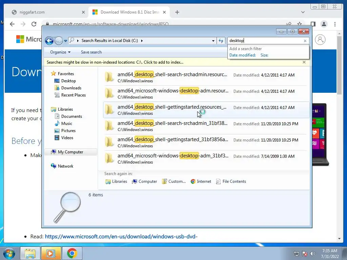Open a new Chrome tab
This screenshot has height=260, width=347.
(177, 13)
